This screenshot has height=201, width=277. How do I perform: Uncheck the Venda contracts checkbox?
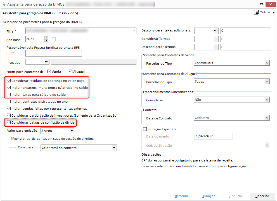pyautogui.click(x=49, y=72)
